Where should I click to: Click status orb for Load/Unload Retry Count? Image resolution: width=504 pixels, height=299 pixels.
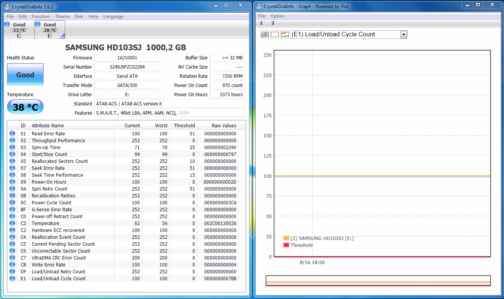click(12, 272)
